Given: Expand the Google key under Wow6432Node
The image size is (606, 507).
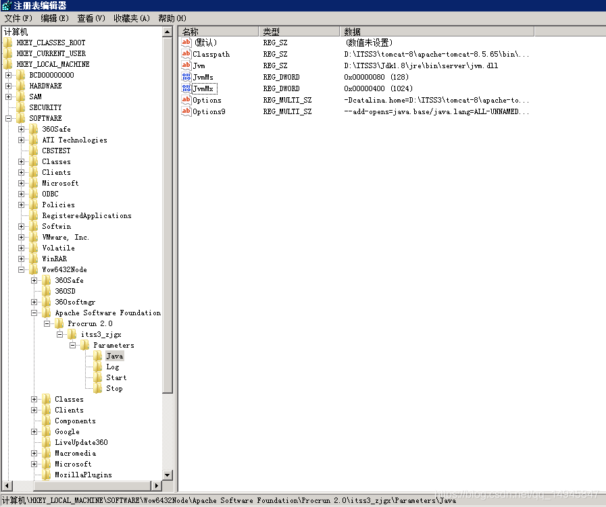Looking at the screenshot, I should point(34,431).
